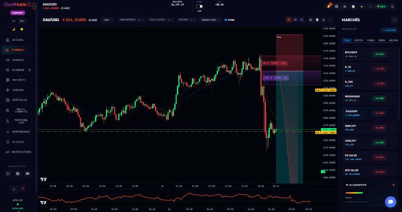Select the DERIV watchlist tab
This screenshot has height=212, width=402.
pos(382,40)
